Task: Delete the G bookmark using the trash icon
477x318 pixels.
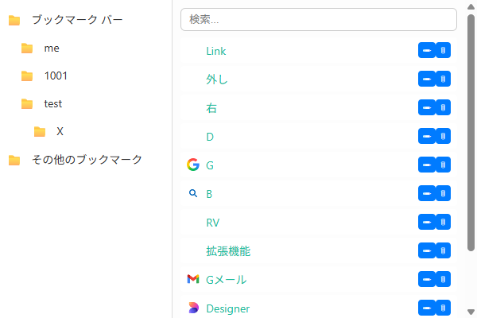Action: pos(443,165)
